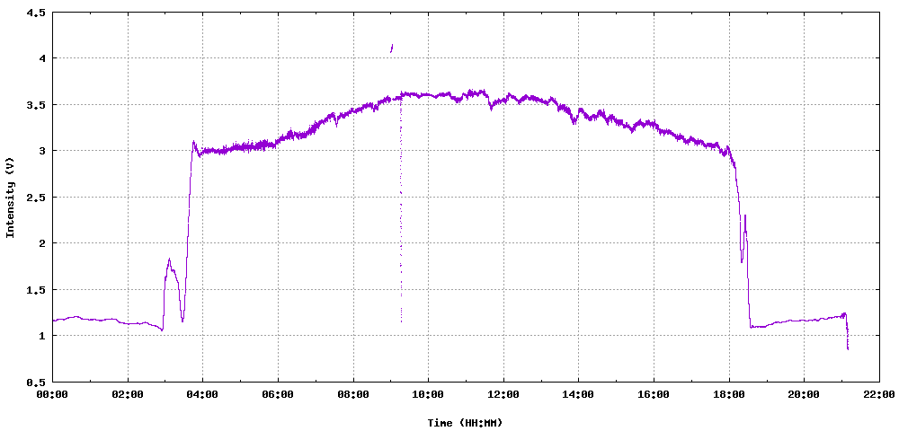Click the '04:00' time axis label
This screenshot has height=431, width=899.
[x=203, y=395]
